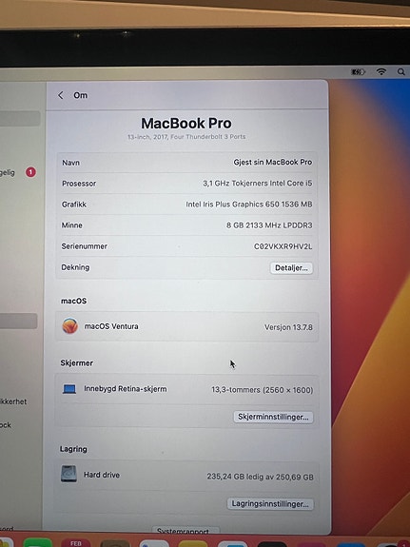The image size is (410, 547).
Task: Open Skjerminnstillinger display settings
Action: [273, 417]
